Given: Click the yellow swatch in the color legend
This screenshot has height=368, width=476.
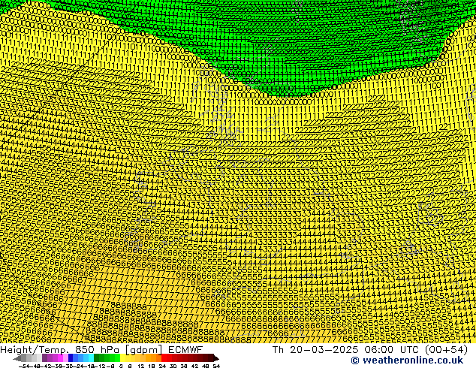Looking at the screenshot, I should (122, 358).
